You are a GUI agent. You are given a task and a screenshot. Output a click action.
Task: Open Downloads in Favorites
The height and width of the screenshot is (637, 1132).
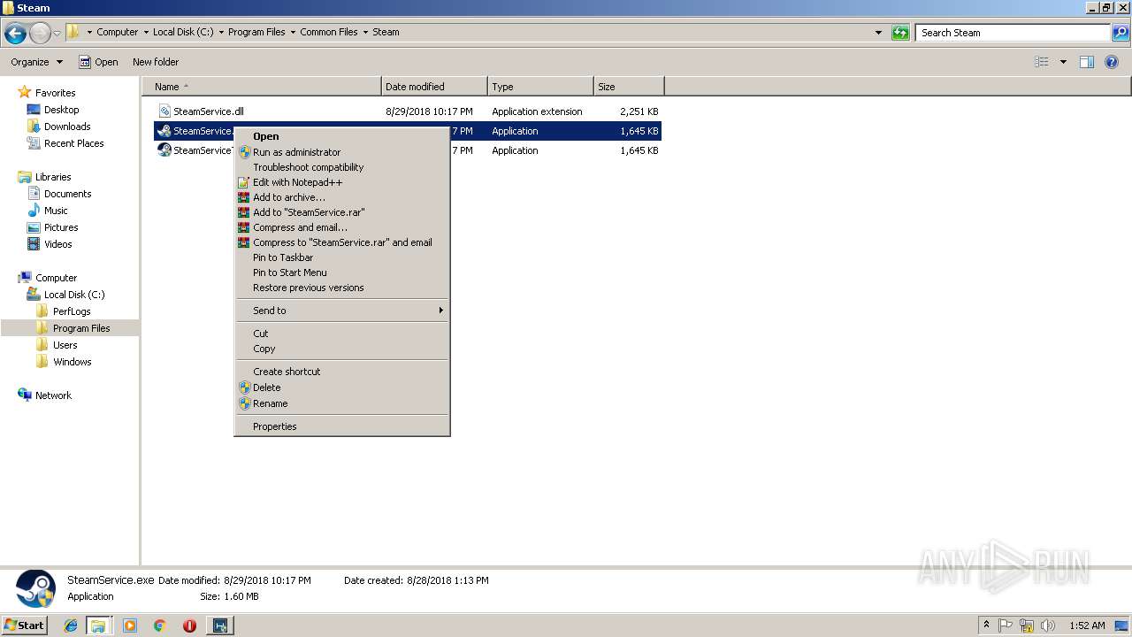coord(67,127)
